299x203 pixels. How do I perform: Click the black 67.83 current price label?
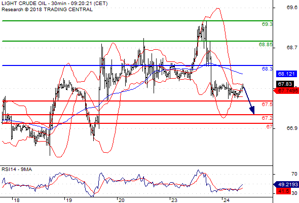tap(285, 84)
